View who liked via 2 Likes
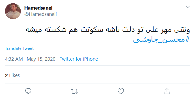 (12, 75)
